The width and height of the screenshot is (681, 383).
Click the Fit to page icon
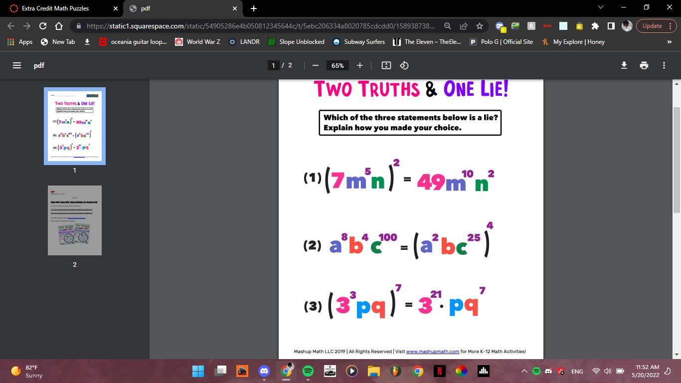[386, 65]
